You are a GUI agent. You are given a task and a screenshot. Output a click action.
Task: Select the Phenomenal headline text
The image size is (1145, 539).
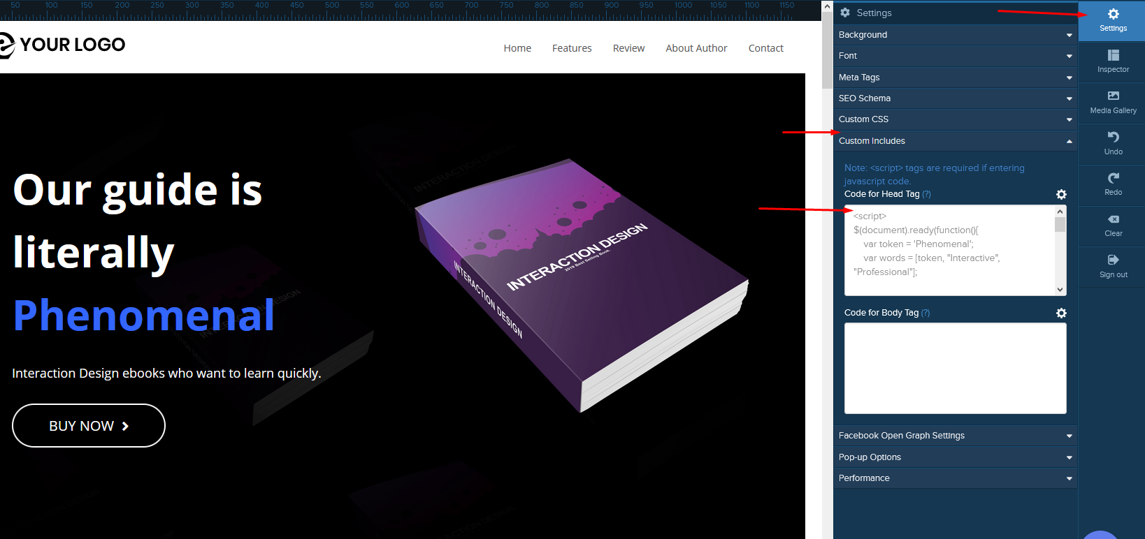[144, 316]
